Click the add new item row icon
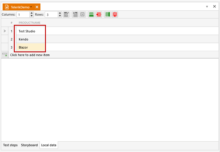This screenshot has height=152, width=220. point(5,55)
